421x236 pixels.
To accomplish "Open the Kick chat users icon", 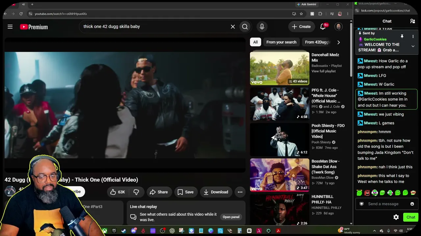I will (412, 21).
